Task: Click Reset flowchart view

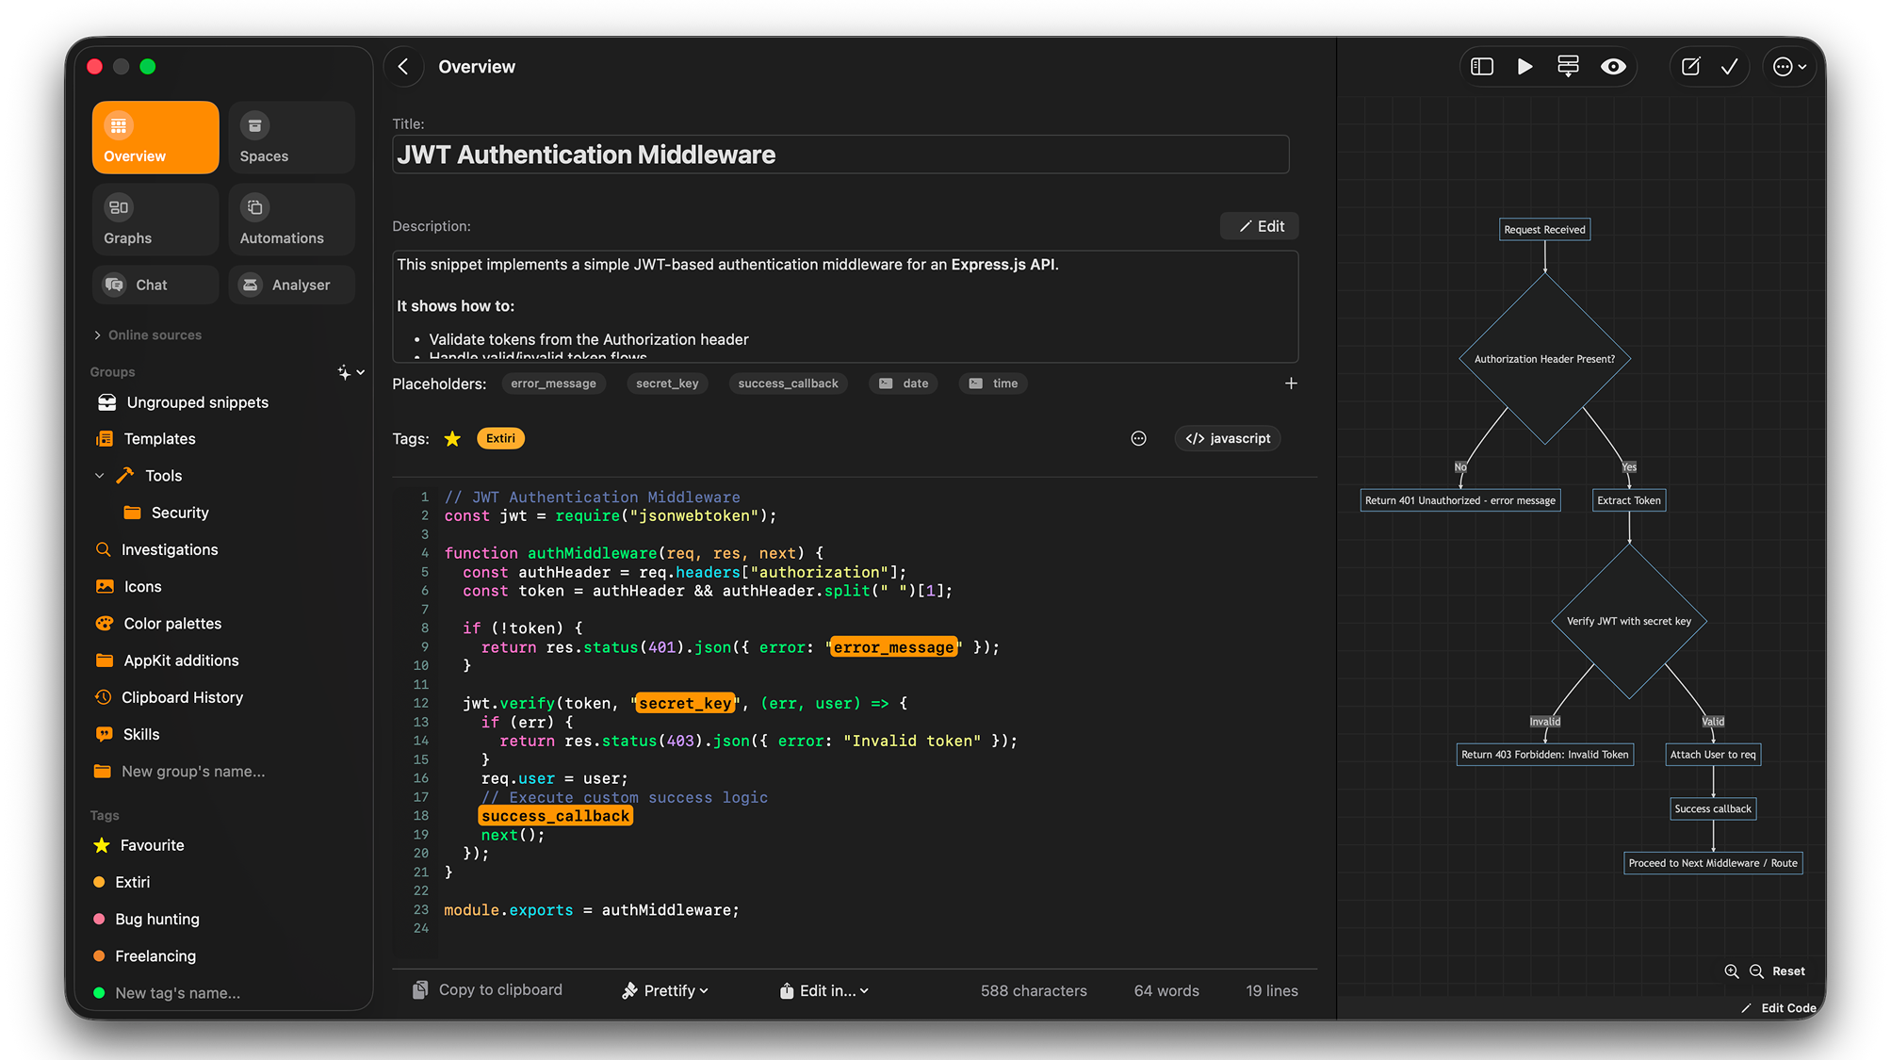Action: click(x=1788, y=971)
